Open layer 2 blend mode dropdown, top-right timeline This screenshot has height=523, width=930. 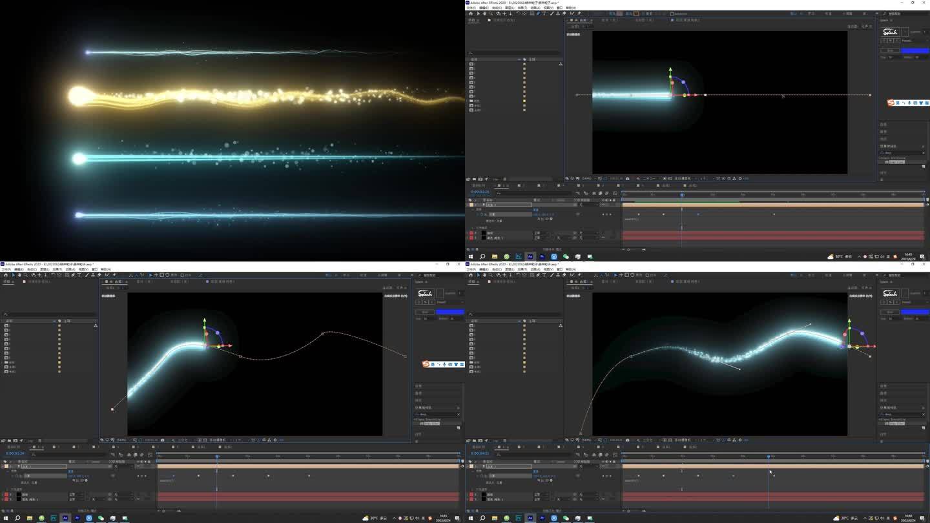542,233
